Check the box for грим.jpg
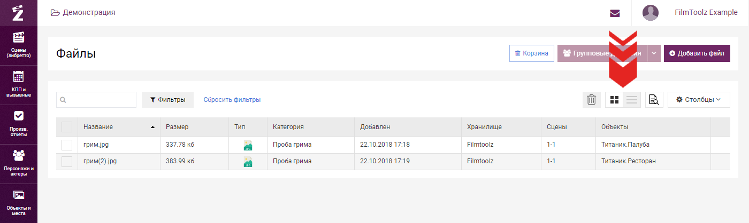The width and height of the screenshot is (749, 223). (x=67, y=145)
